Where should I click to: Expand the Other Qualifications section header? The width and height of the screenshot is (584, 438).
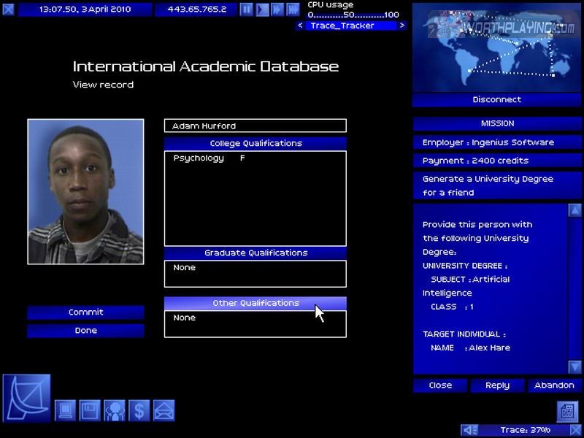(255, 303)
